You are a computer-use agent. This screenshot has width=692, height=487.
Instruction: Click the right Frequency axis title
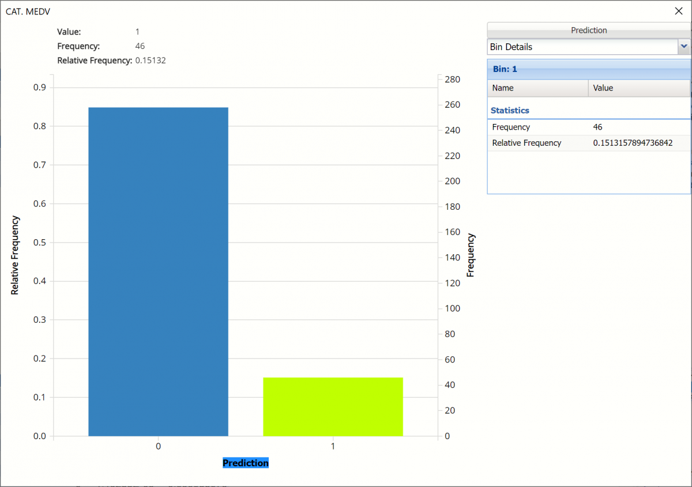471,255
